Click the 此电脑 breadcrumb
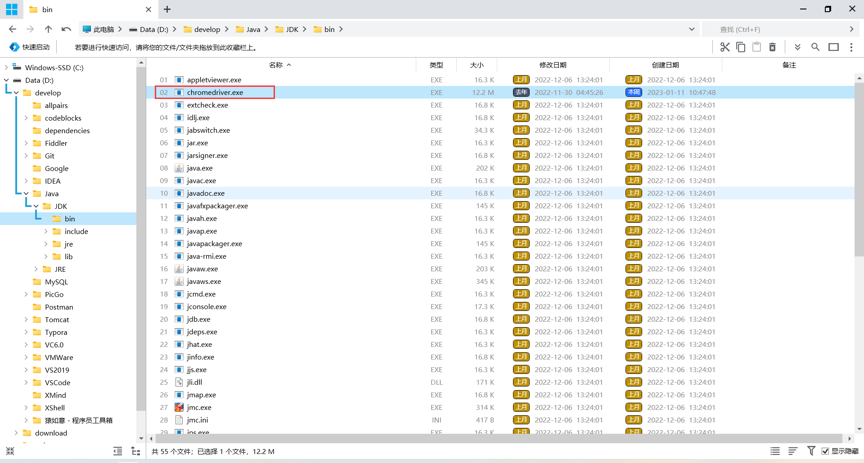Viewport: 864px width, 463px height. click(x=99, y=29)
